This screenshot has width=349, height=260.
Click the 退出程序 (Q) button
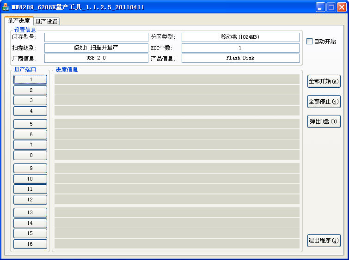point(324,241)
